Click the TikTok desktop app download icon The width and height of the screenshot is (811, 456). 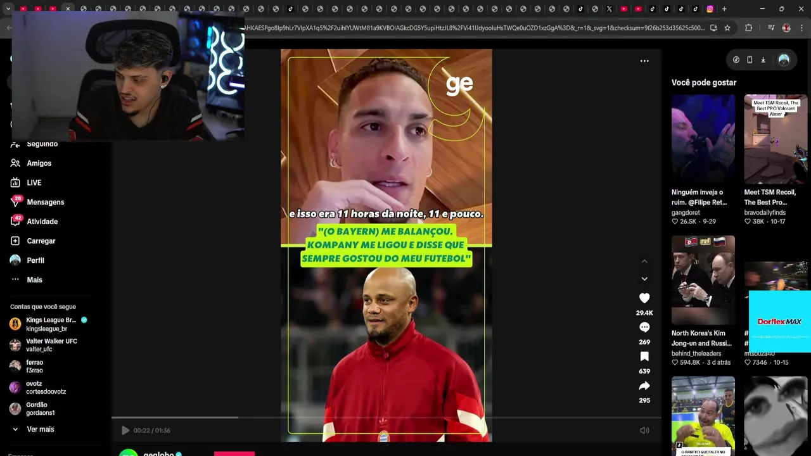pos(763,60)
